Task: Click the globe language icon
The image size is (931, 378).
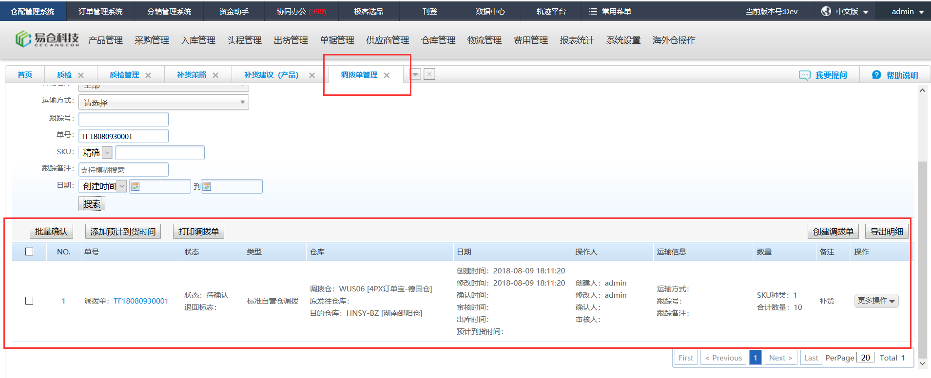Action: coord(826,11)
